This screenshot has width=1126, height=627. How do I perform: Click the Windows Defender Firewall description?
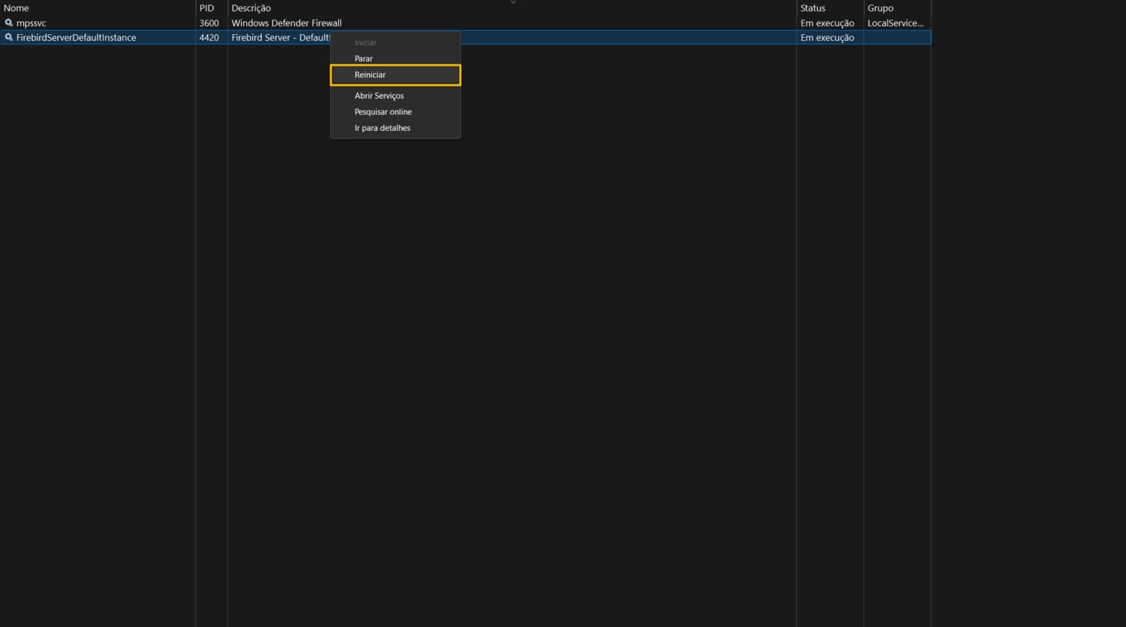pos(287,23)
